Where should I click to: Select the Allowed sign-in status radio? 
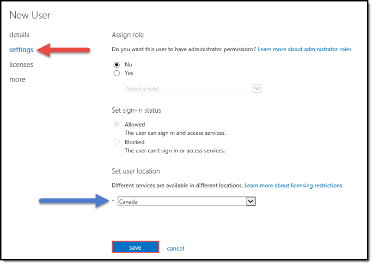click(117, 124)
